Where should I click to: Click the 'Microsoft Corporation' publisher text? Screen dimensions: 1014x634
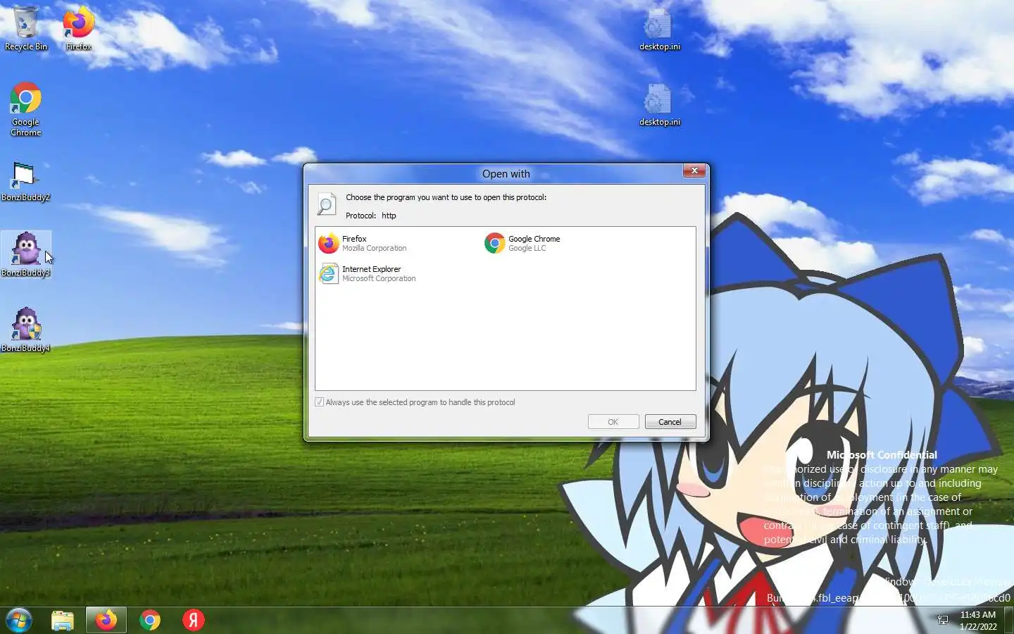click(x=379, y=278)
